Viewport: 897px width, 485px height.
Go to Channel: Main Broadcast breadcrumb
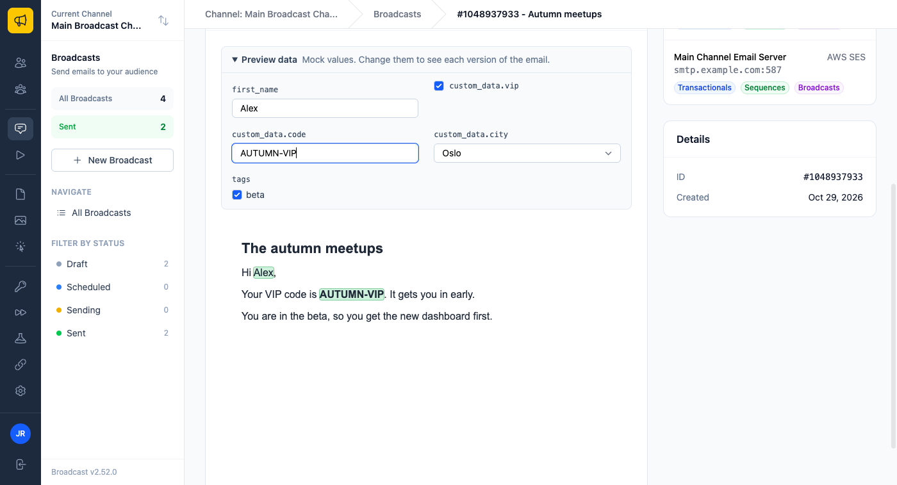coord(271,14)
